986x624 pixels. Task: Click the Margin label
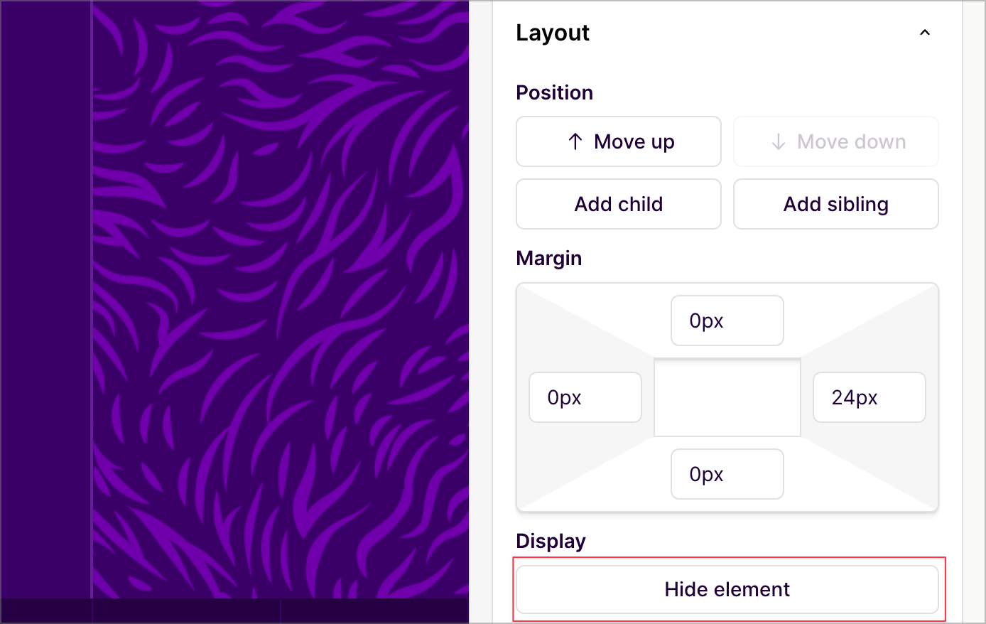[548, 258]
